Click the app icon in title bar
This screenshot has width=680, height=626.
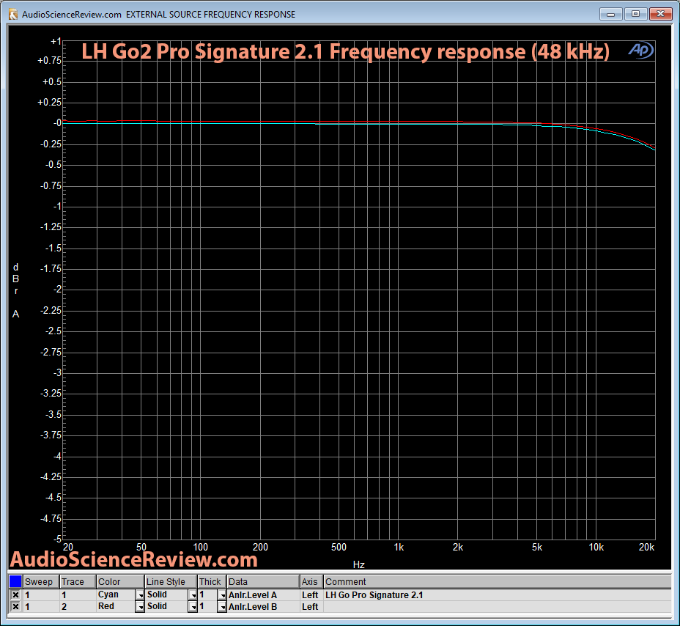pyautogui.click(x=13, y=15)
